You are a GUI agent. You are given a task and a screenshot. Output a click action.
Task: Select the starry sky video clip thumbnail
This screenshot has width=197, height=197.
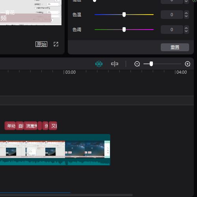click(x=85, y=149)
